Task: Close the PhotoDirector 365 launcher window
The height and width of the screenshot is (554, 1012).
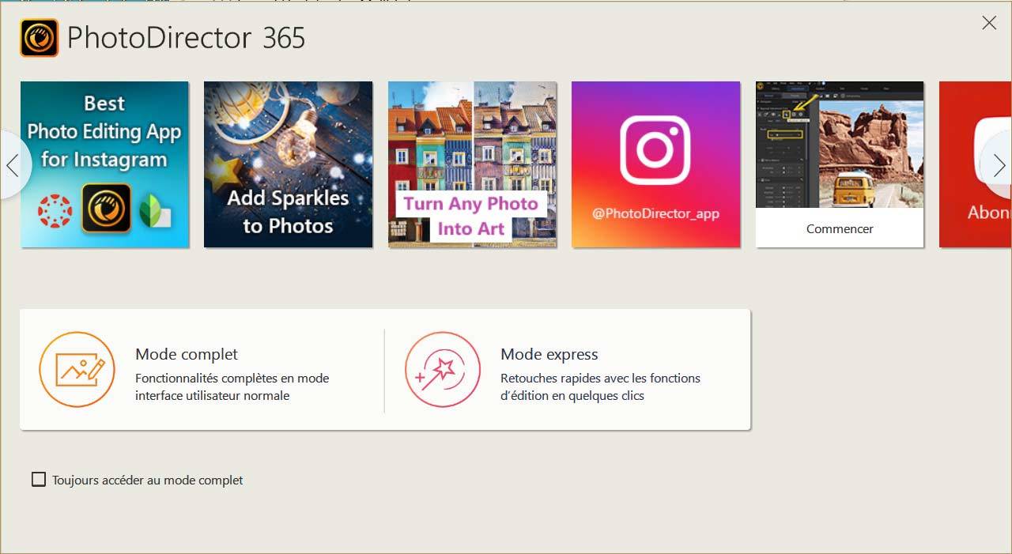Action: [989, 23]
